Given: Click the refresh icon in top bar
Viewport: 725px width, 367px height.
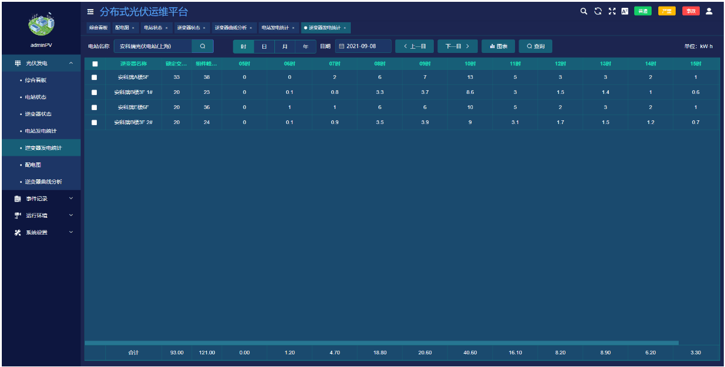Looking at the screenshot, I should [597, 11].
